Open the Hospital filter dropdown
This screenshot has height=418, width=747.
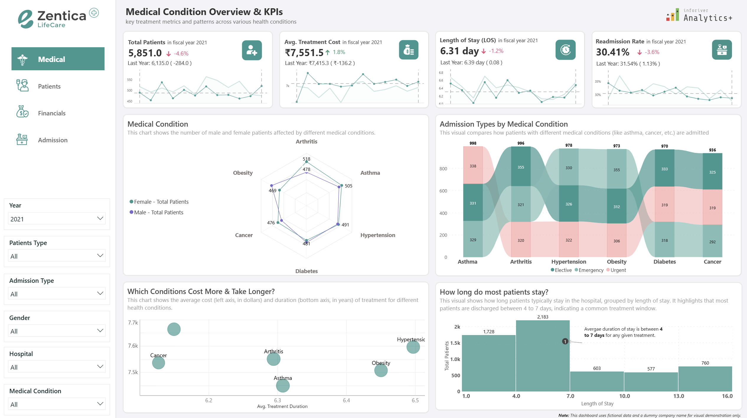[57, 367]
